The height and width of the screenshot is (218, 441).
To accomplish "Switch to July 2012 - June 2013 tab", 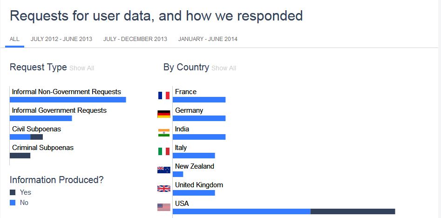I will coord(61,39).
